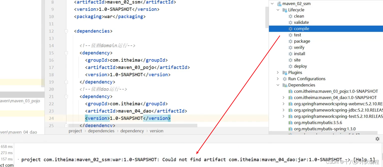
Task: Expand the Plugins tree node
Action: coord(278,73)
